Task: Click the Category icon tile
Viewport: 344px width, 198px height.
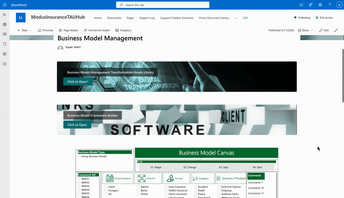Action: (x=203, y=178)
